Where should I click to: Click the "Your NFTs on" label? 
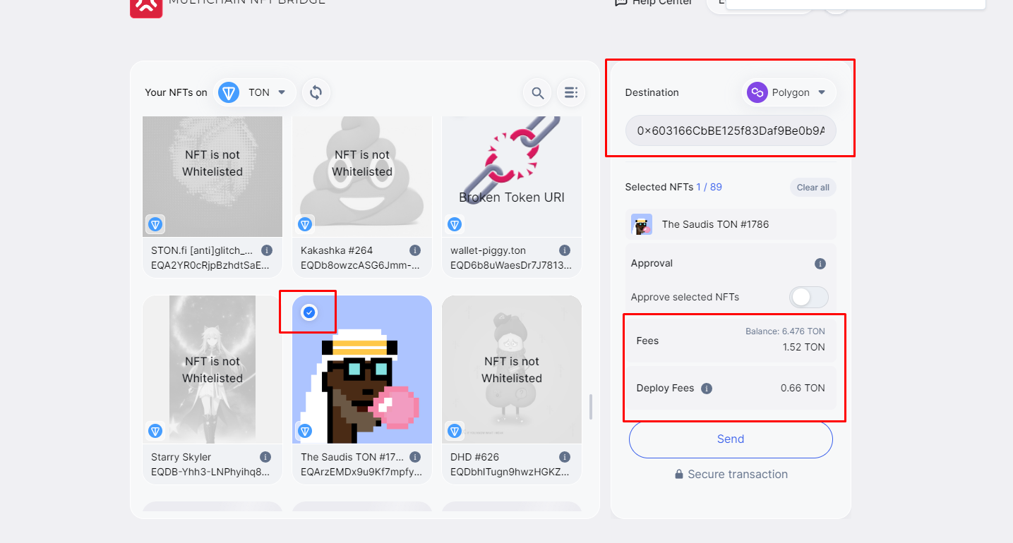(176, 92)
